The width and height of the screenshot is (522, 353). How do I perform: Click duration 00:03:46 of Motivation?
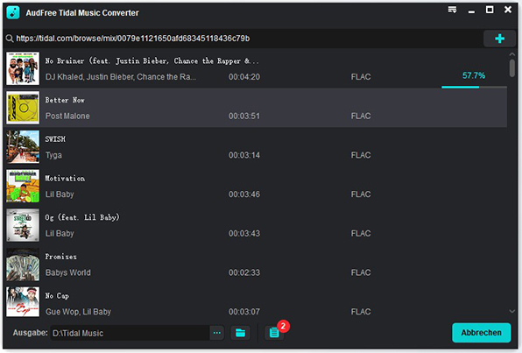[244, 194]
